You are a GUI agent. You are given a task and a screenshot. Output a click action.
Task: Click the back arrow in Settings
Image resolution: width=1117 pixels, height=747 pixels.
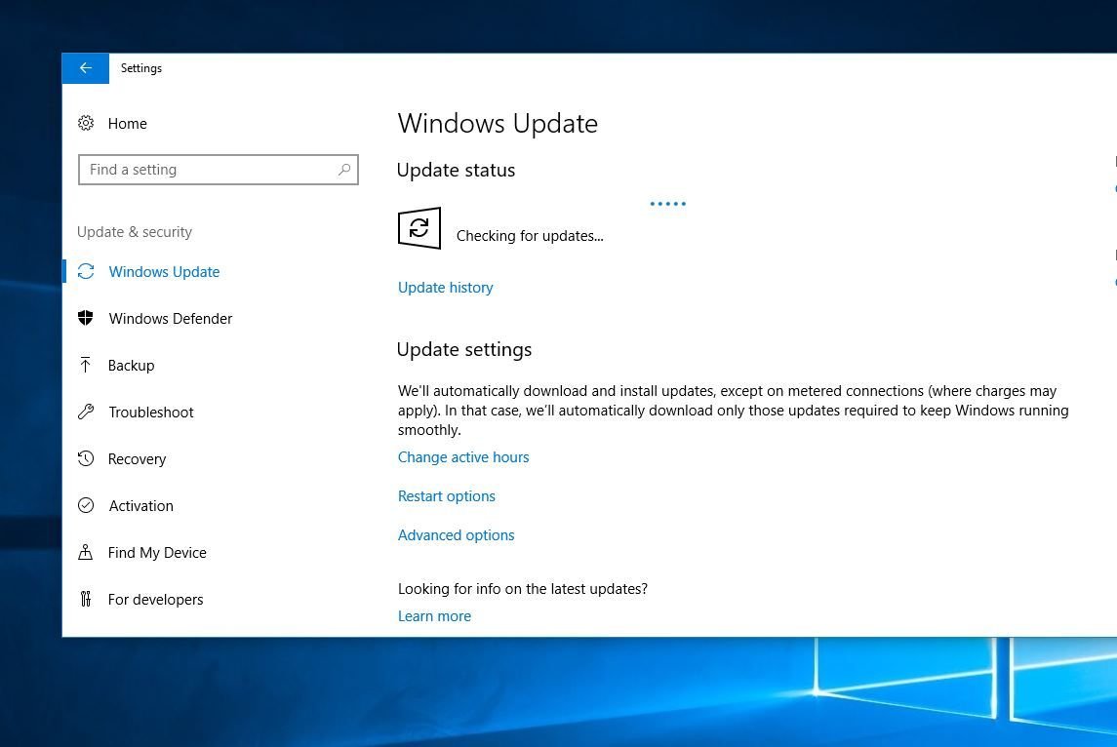(x=86, y=68)
